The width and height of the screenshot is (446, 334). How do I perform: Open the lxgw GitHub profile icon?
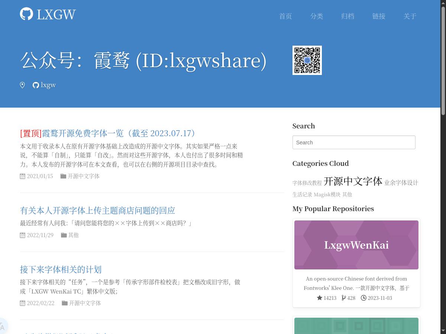(x=36, y=85)
